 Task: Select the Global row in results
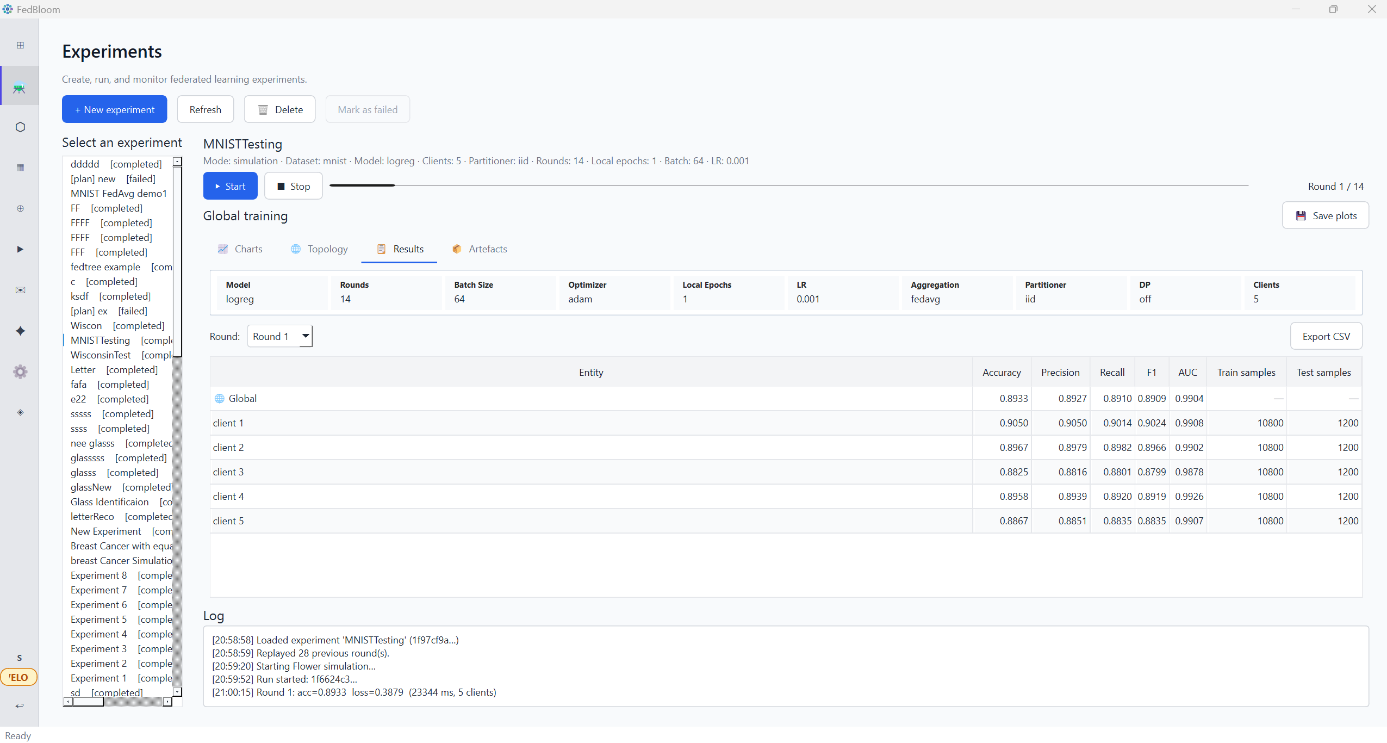pos(786,399)
